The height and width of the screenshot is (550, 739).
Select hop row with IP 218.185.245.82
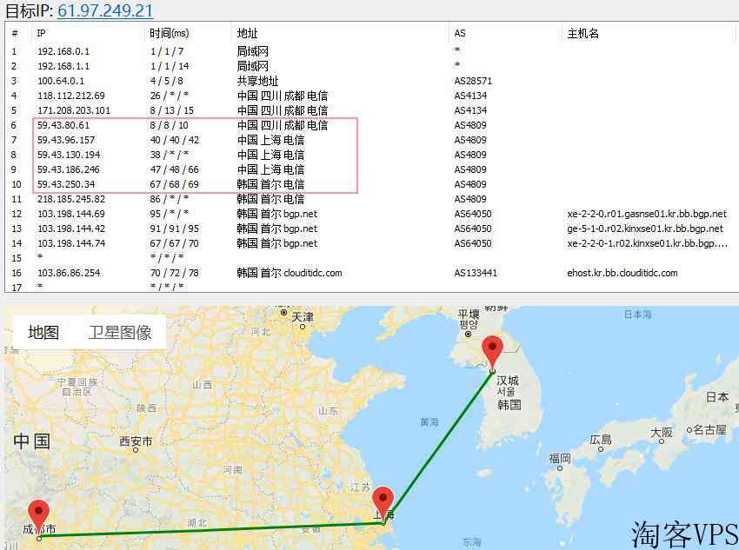(x=370, y=199)
